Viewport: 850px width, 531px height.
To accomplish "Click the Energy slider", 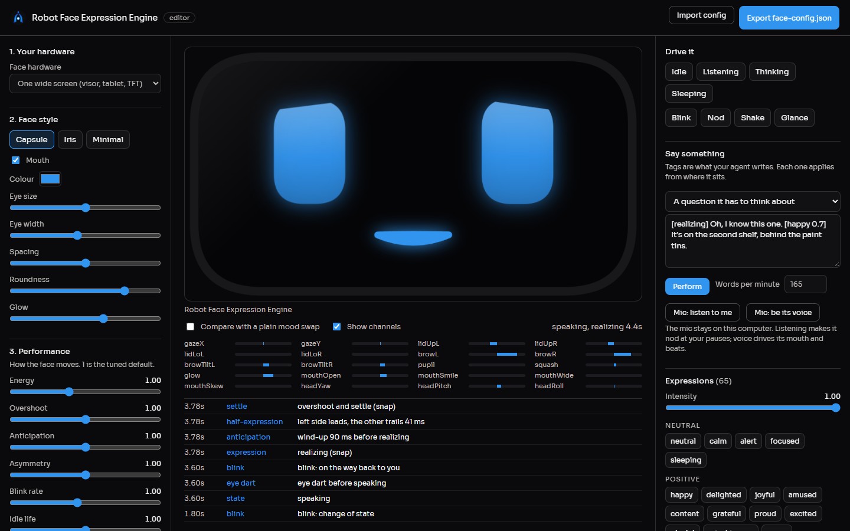I will tap(85, 392).
